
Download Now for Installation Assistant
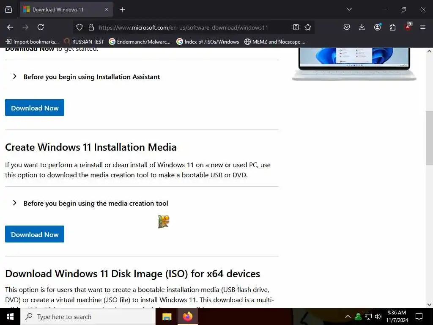pyautogui.click(x=35, y=107)
